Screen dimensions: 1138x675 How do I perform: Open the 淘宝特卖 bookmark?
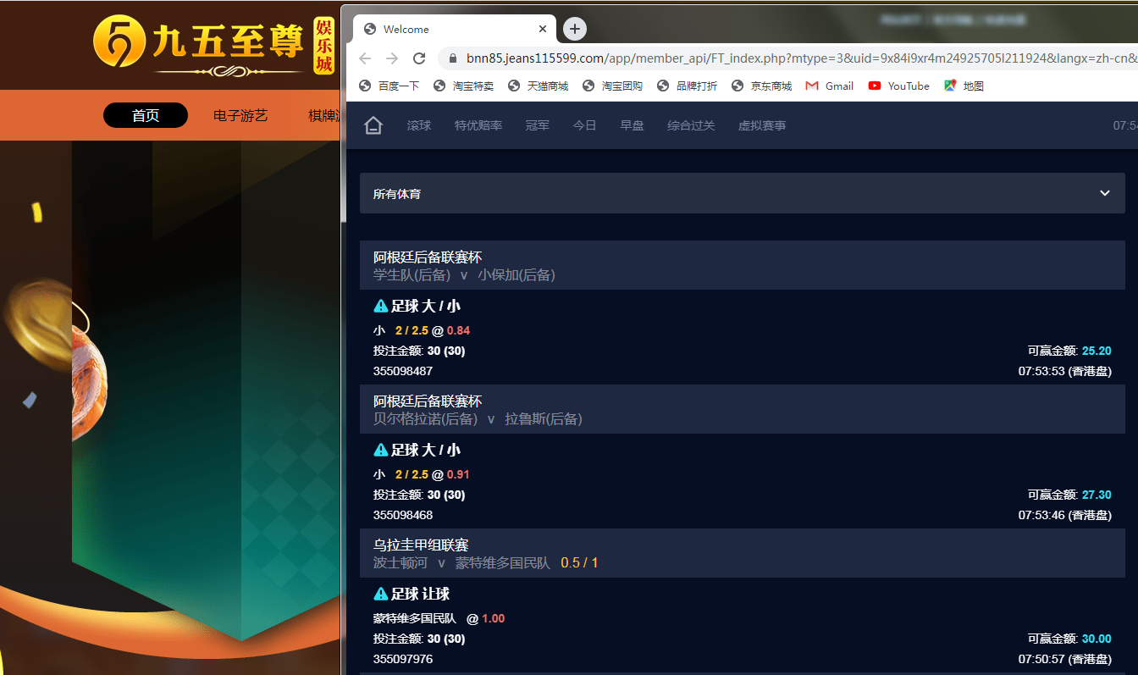pos(464,86)
